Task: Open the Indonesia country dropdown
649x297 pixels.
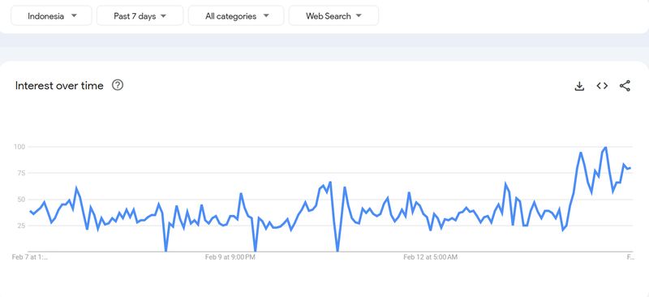Action: [51, 16]
